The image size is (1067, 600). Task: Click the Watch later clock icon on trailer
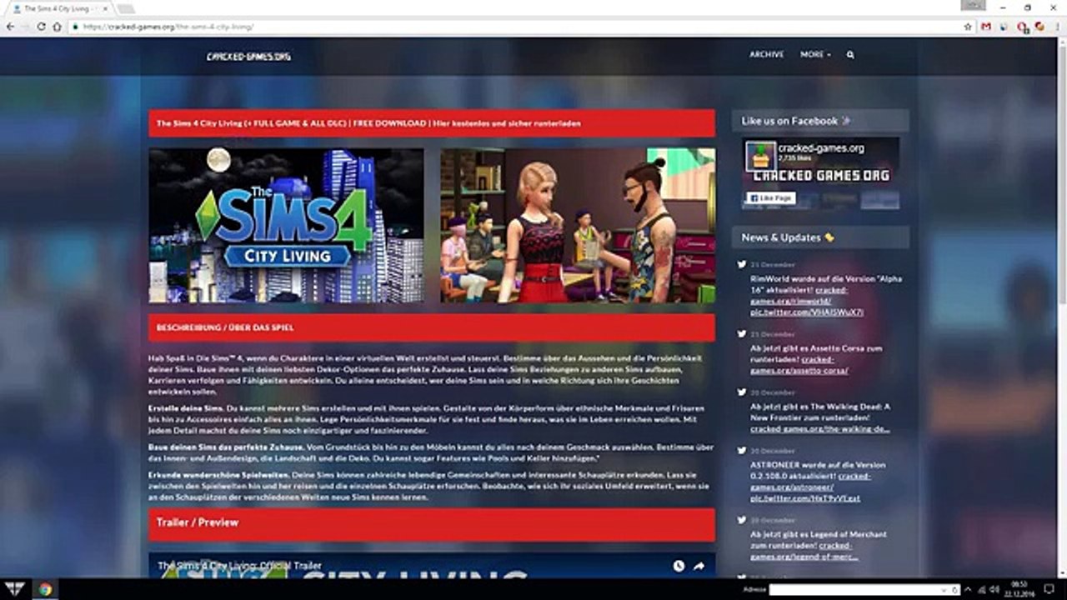click(679, 566)
